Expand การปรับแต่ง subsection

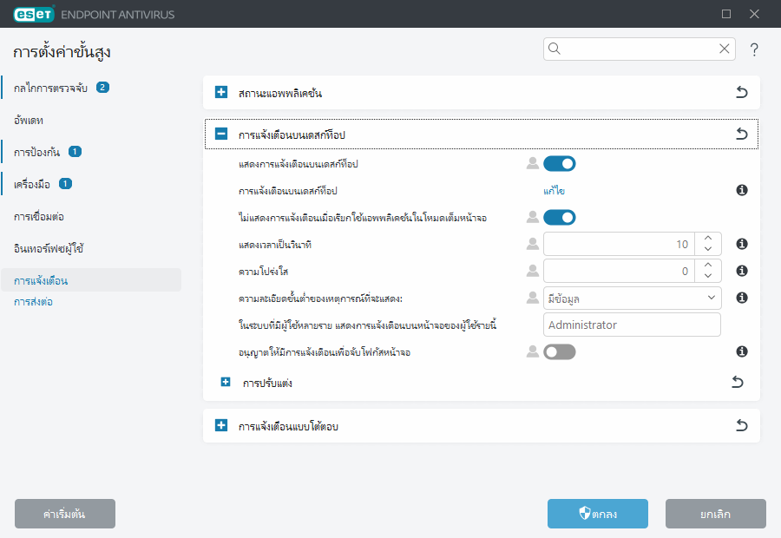coord(226,382)
